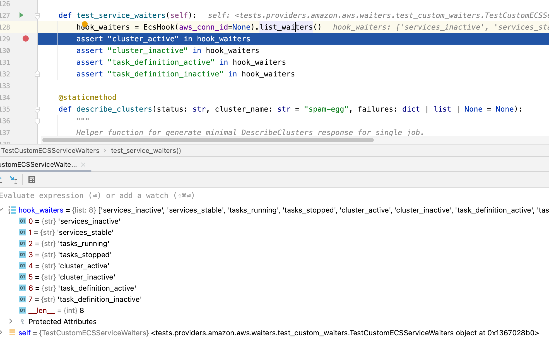Close the debugger session tab

coord(83,165)
